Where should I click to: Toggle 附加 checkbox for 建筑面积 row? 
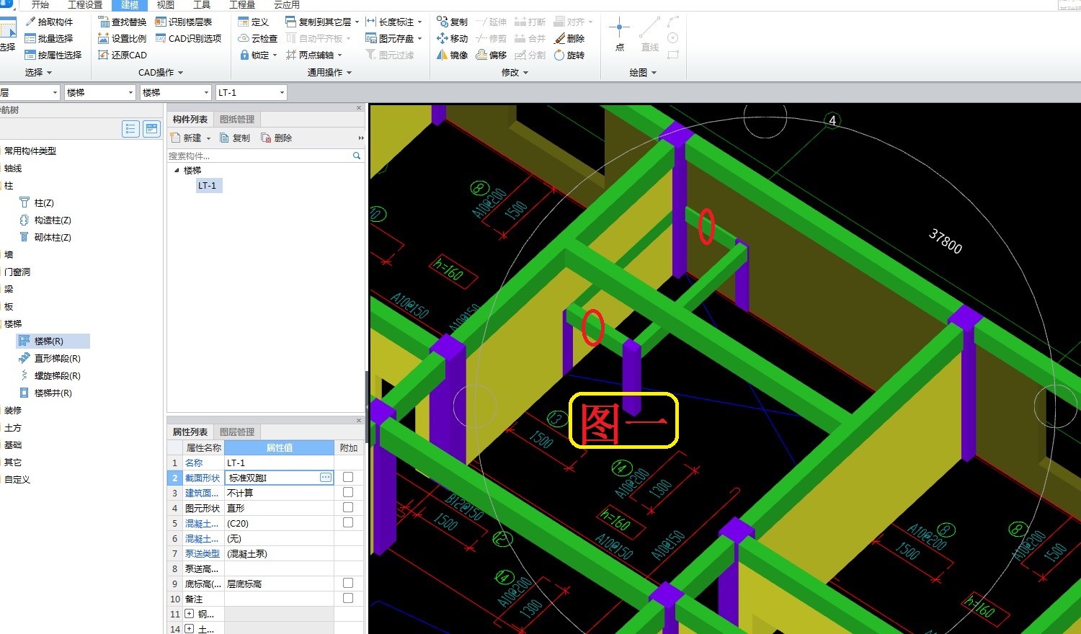click(348, 492)
